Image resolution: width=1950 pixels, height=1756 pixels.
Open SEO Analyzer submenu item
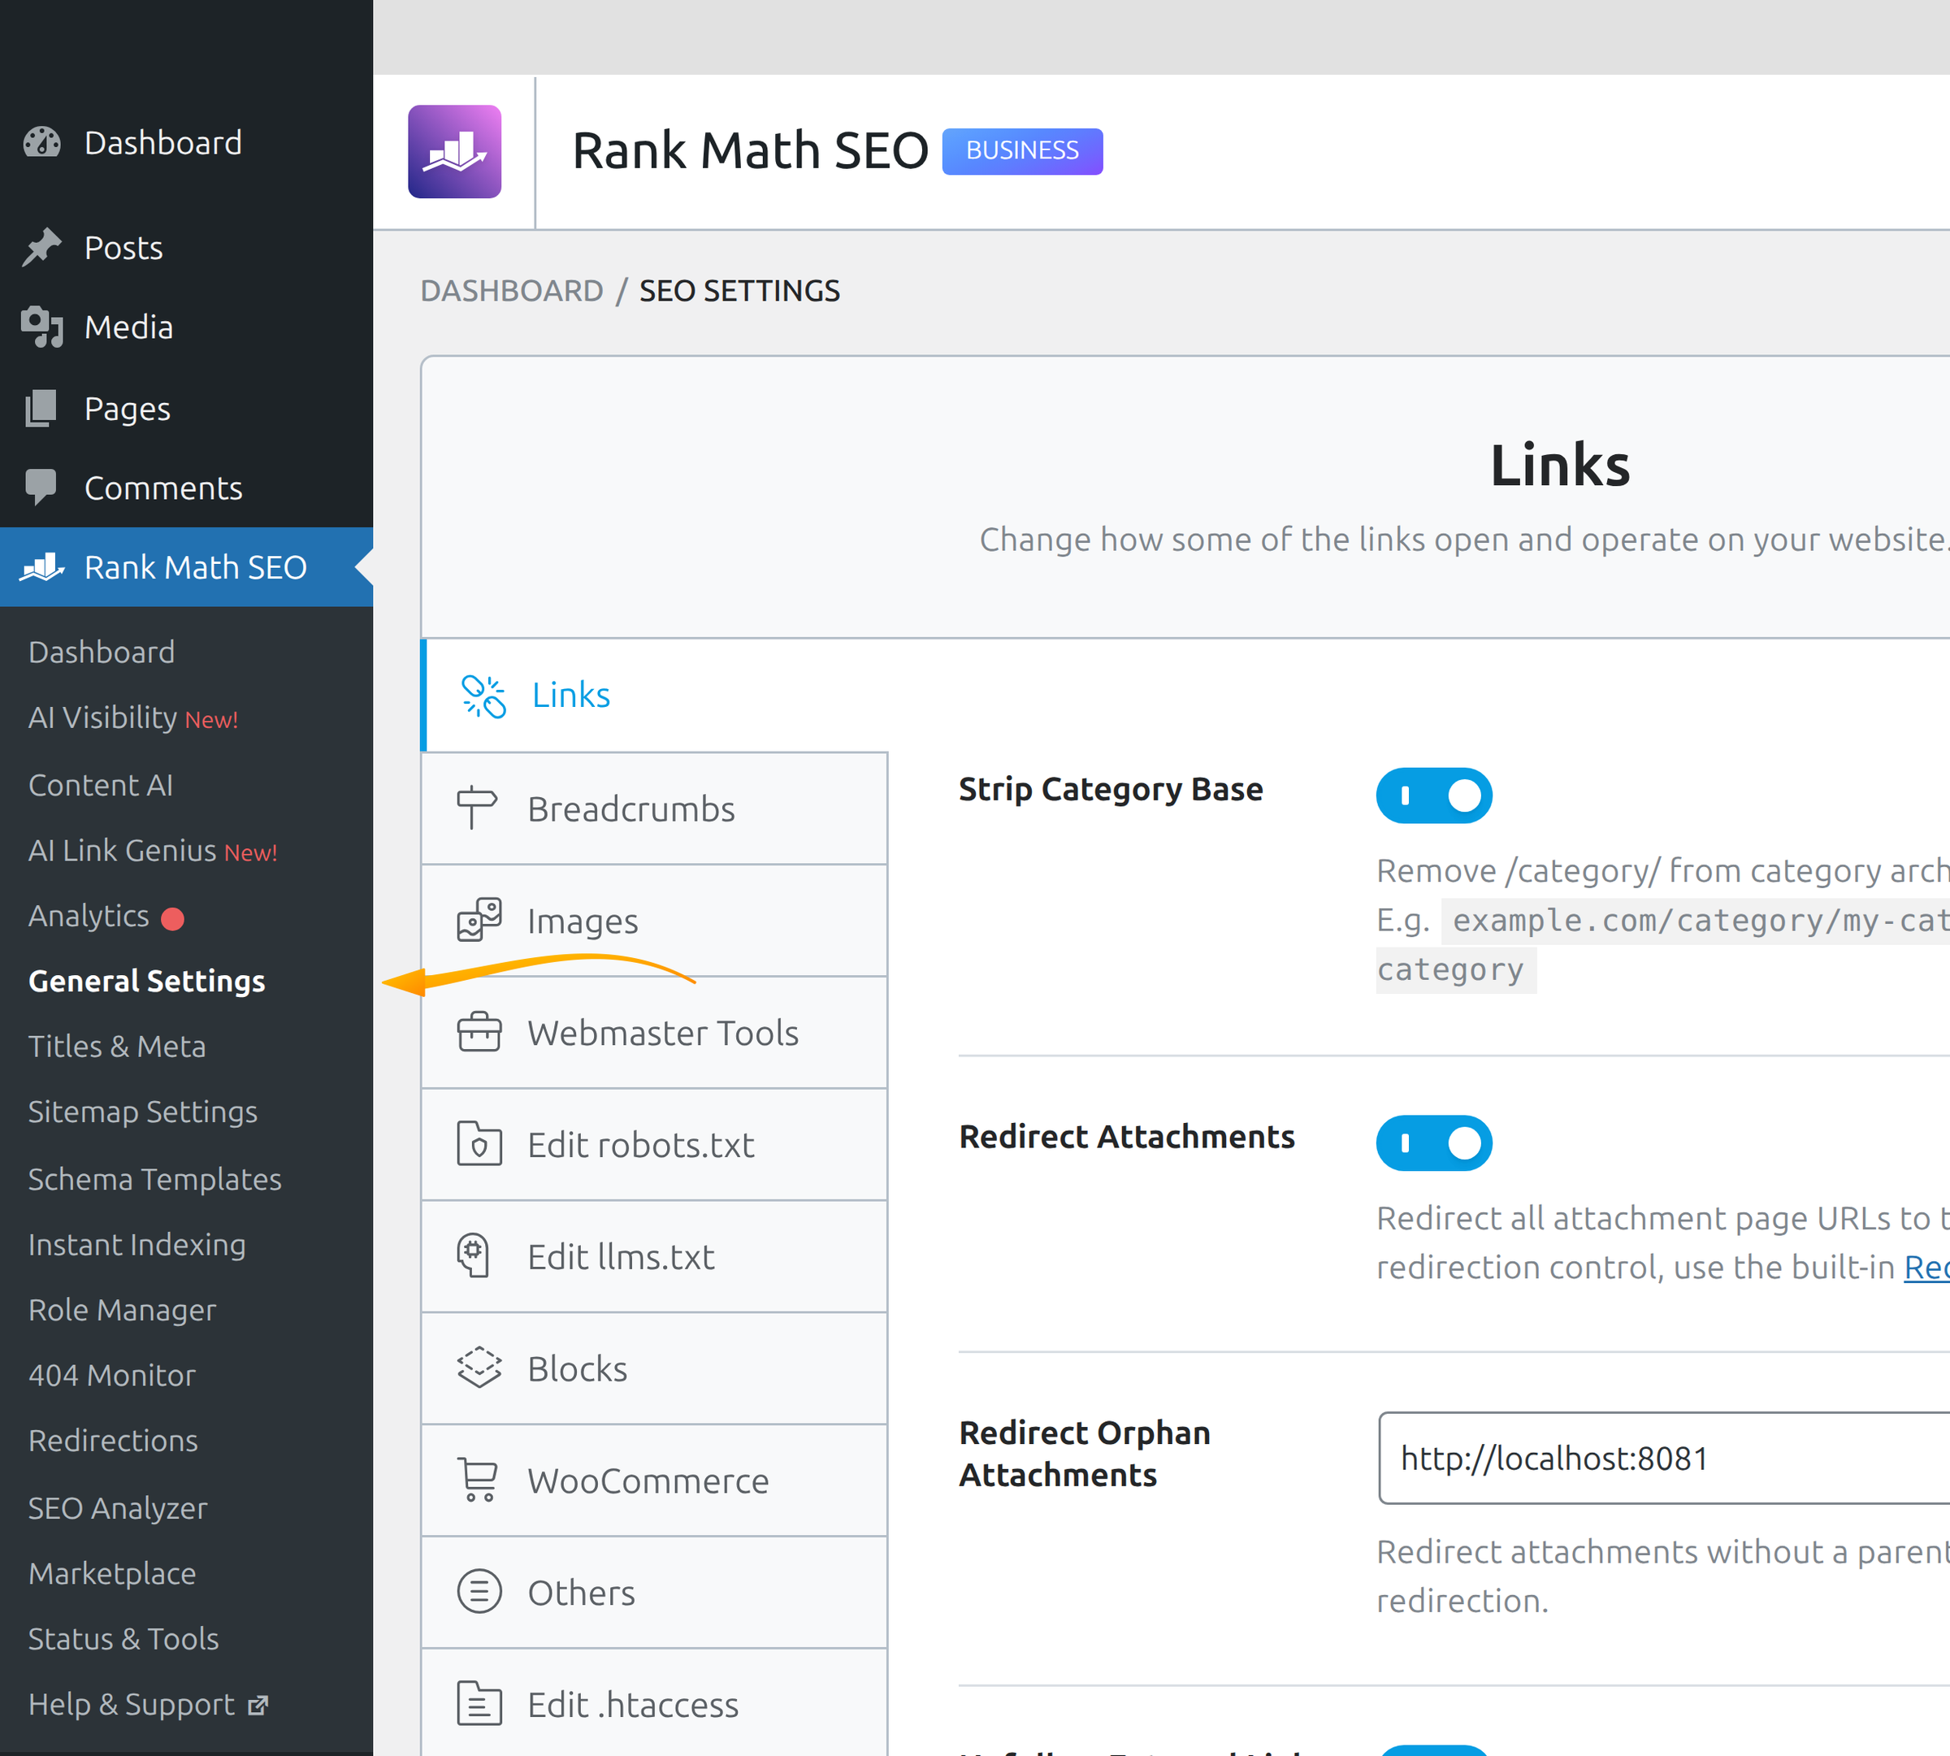tap(118, 1508)
